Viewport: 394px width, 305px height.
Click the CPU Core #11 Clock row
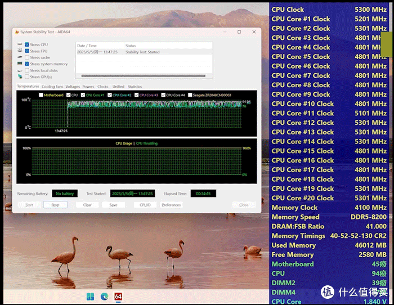point(329,113)
